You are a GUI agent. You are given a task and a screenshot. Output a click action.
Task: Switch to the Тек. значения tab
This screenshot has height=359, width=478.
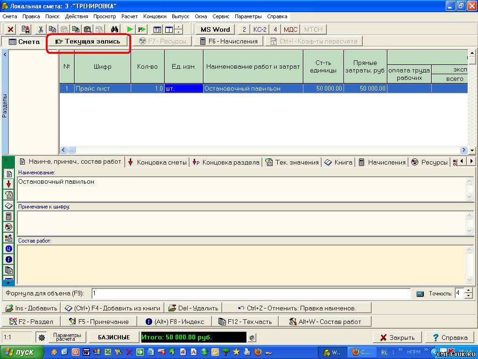tap(292, 162)
